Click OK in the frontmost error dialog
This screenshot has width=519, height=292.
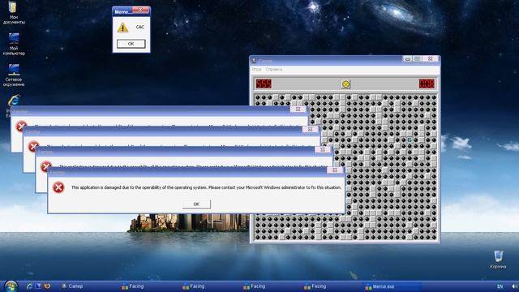tap(196, 204)
